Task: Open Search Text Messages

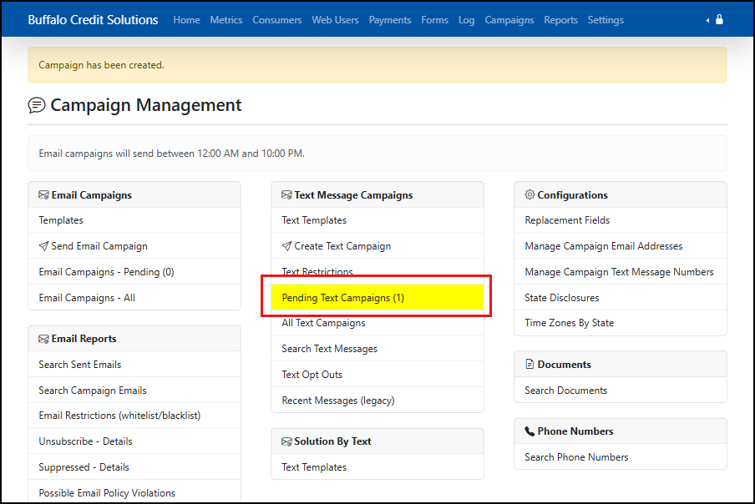Action: pyautogui.click(x=377, y=349)
